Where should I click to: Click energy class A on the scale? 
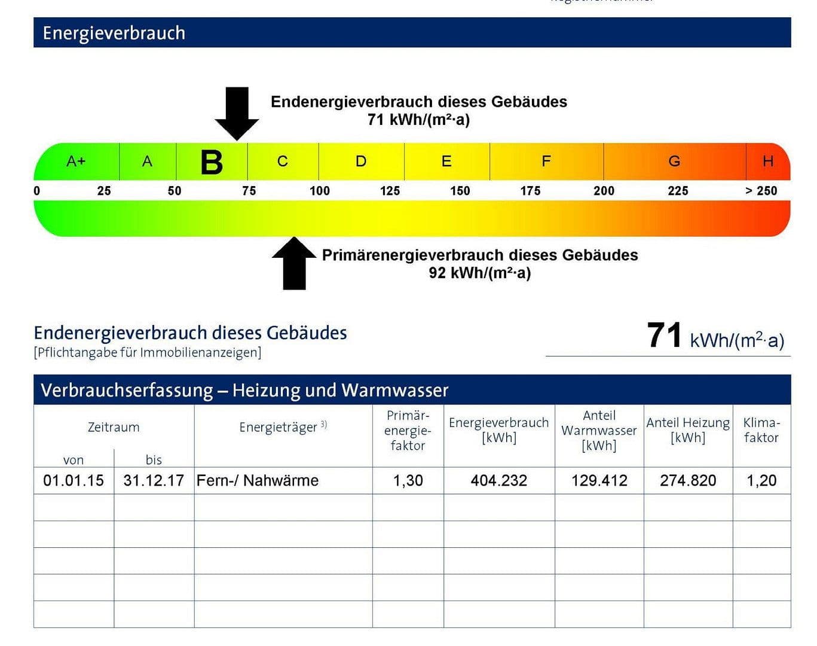coord(148,161)
